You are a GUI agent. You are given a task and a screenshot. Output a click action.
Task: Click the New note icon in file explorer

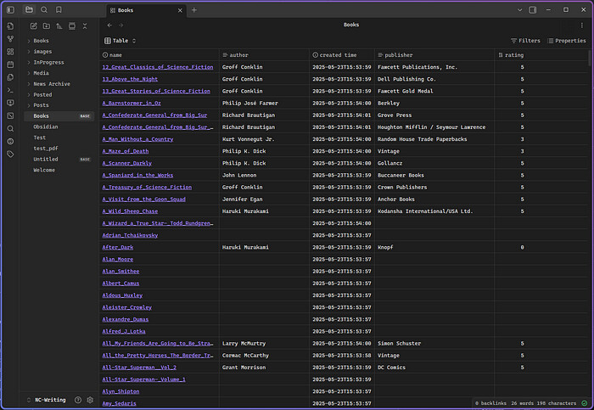[33, 25]
